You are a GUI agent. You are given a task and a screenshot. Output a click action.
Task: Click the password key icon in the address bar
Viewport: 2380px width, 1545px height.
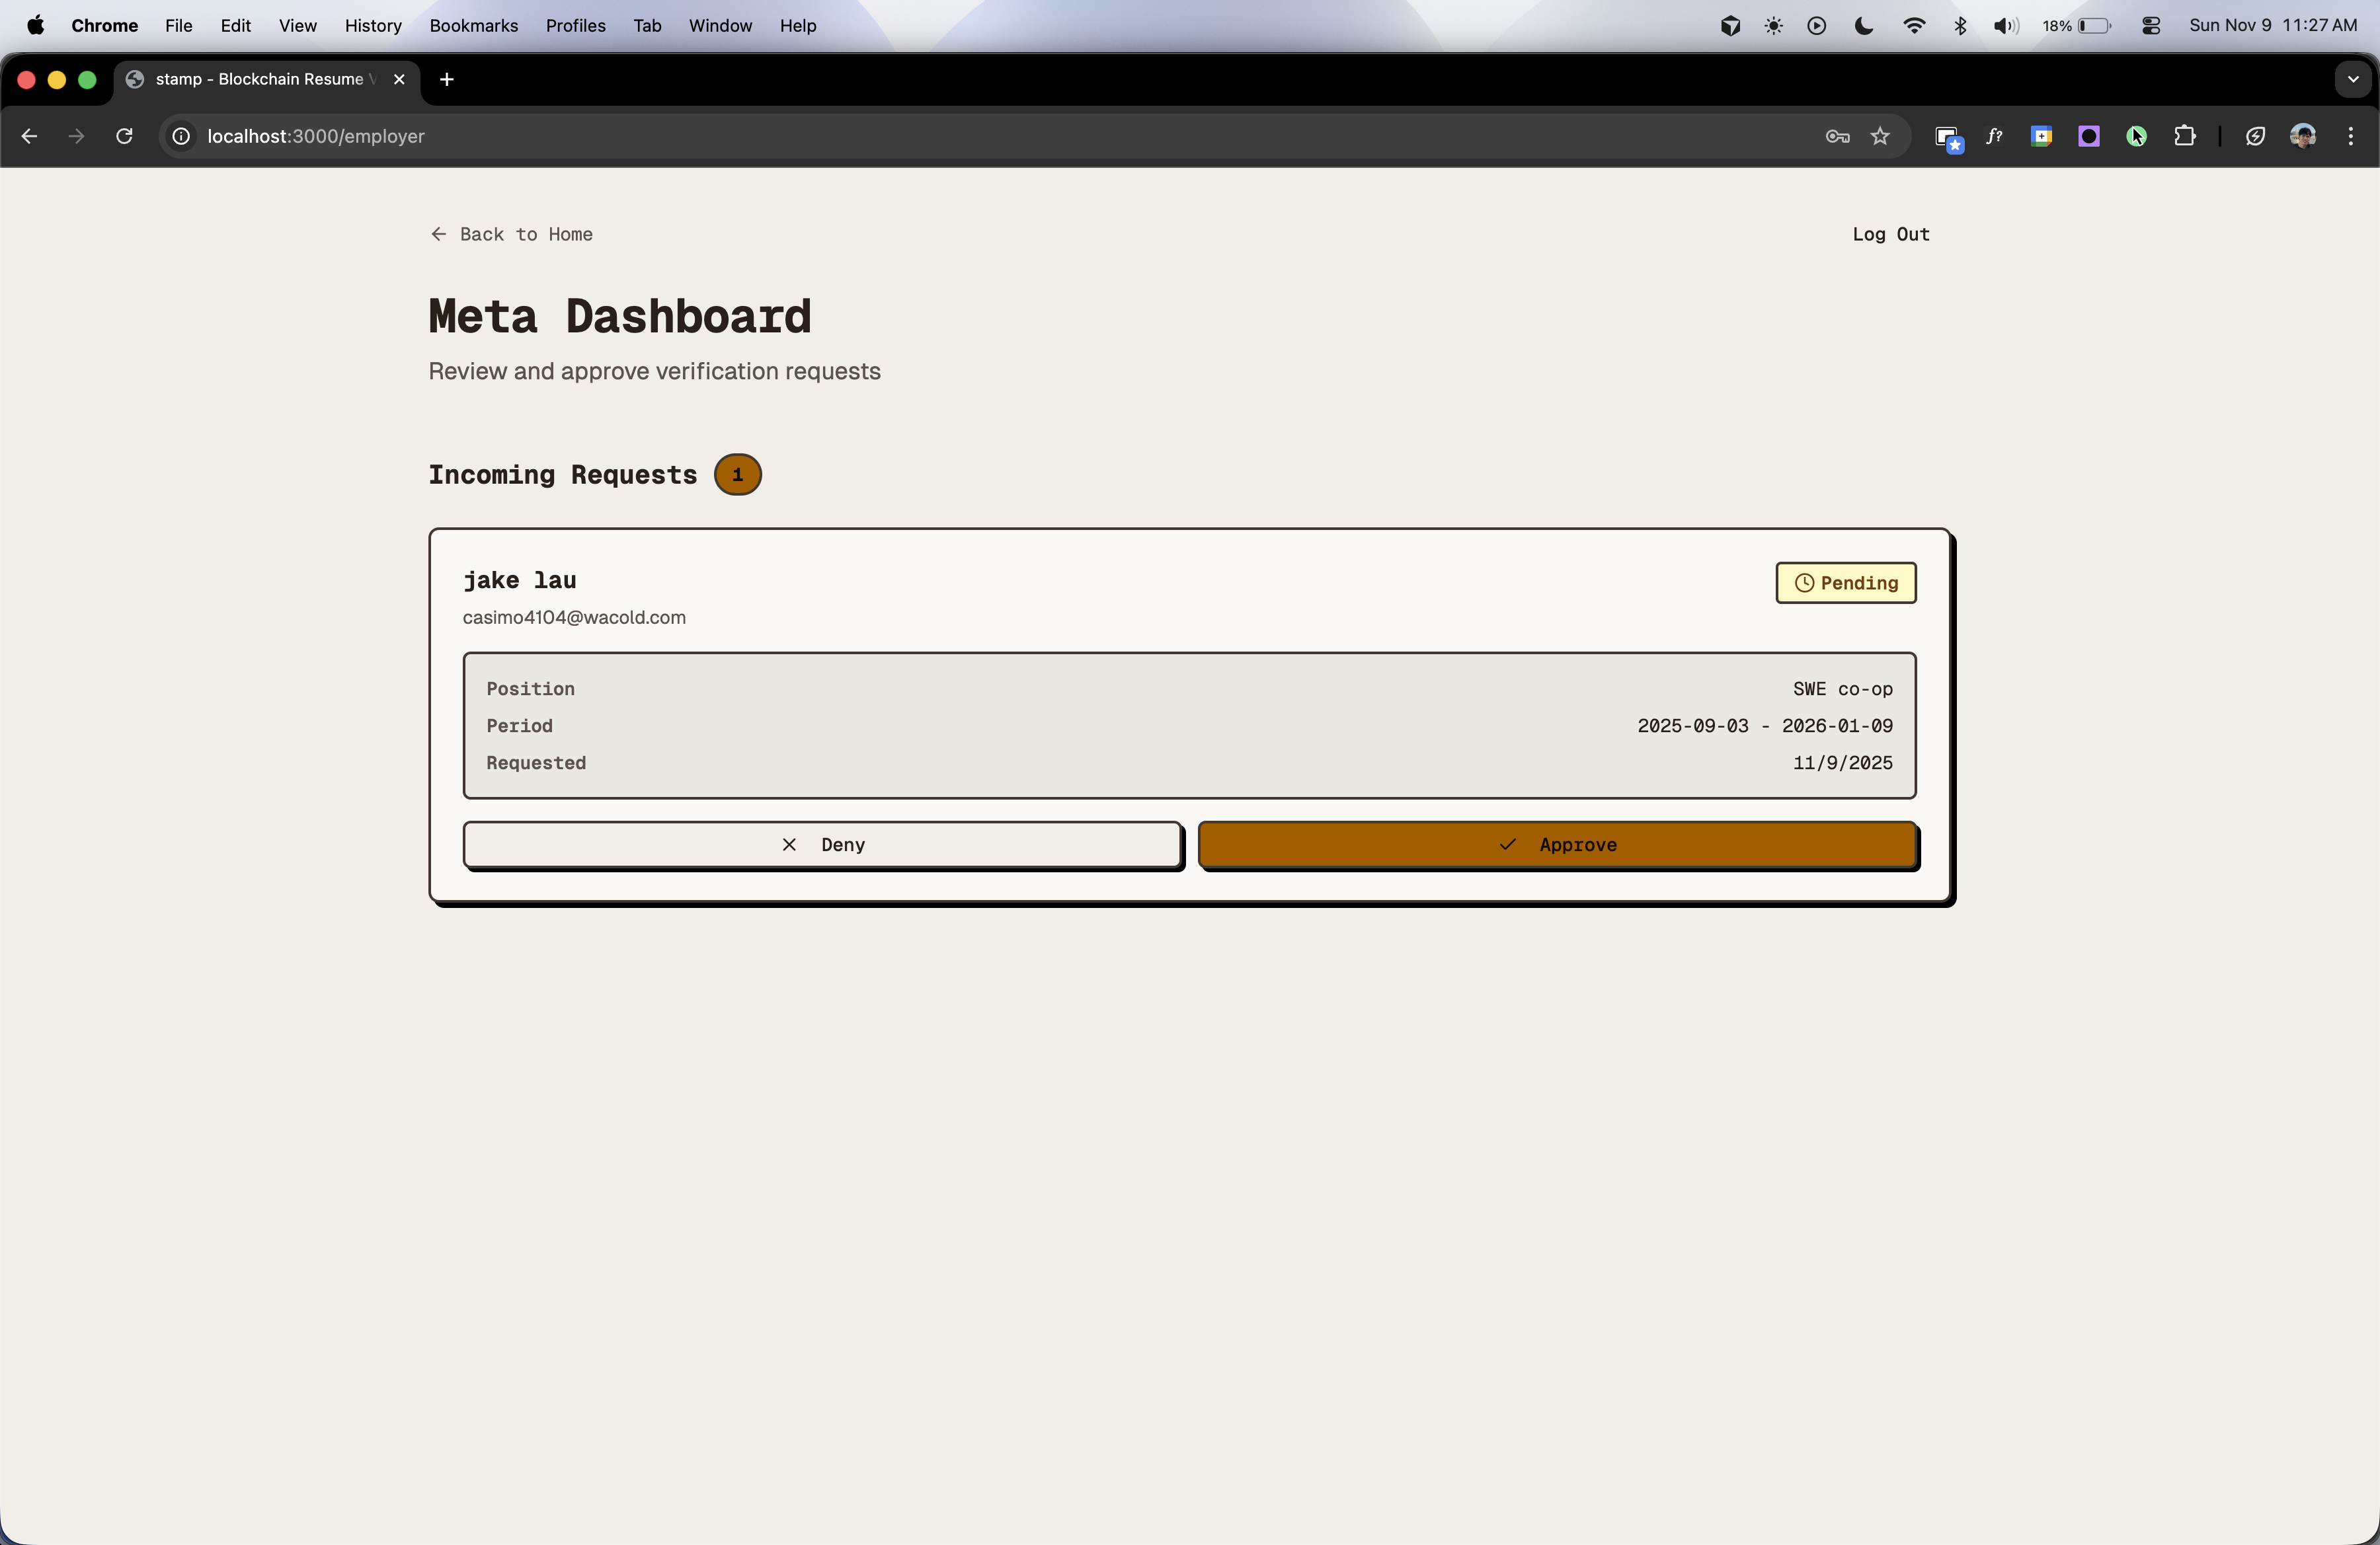(1837, 136)
